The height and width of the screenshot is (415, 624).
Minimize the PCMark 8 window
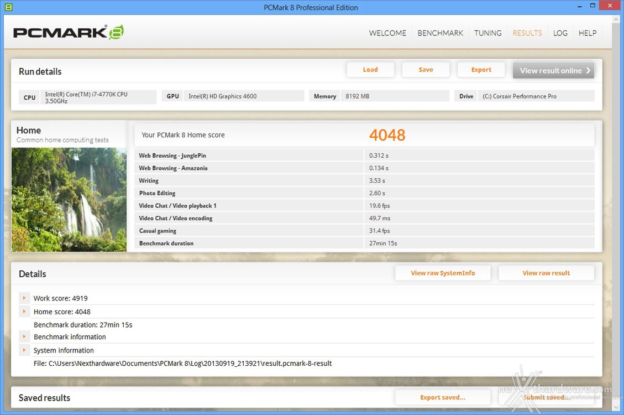pos(579,6)
